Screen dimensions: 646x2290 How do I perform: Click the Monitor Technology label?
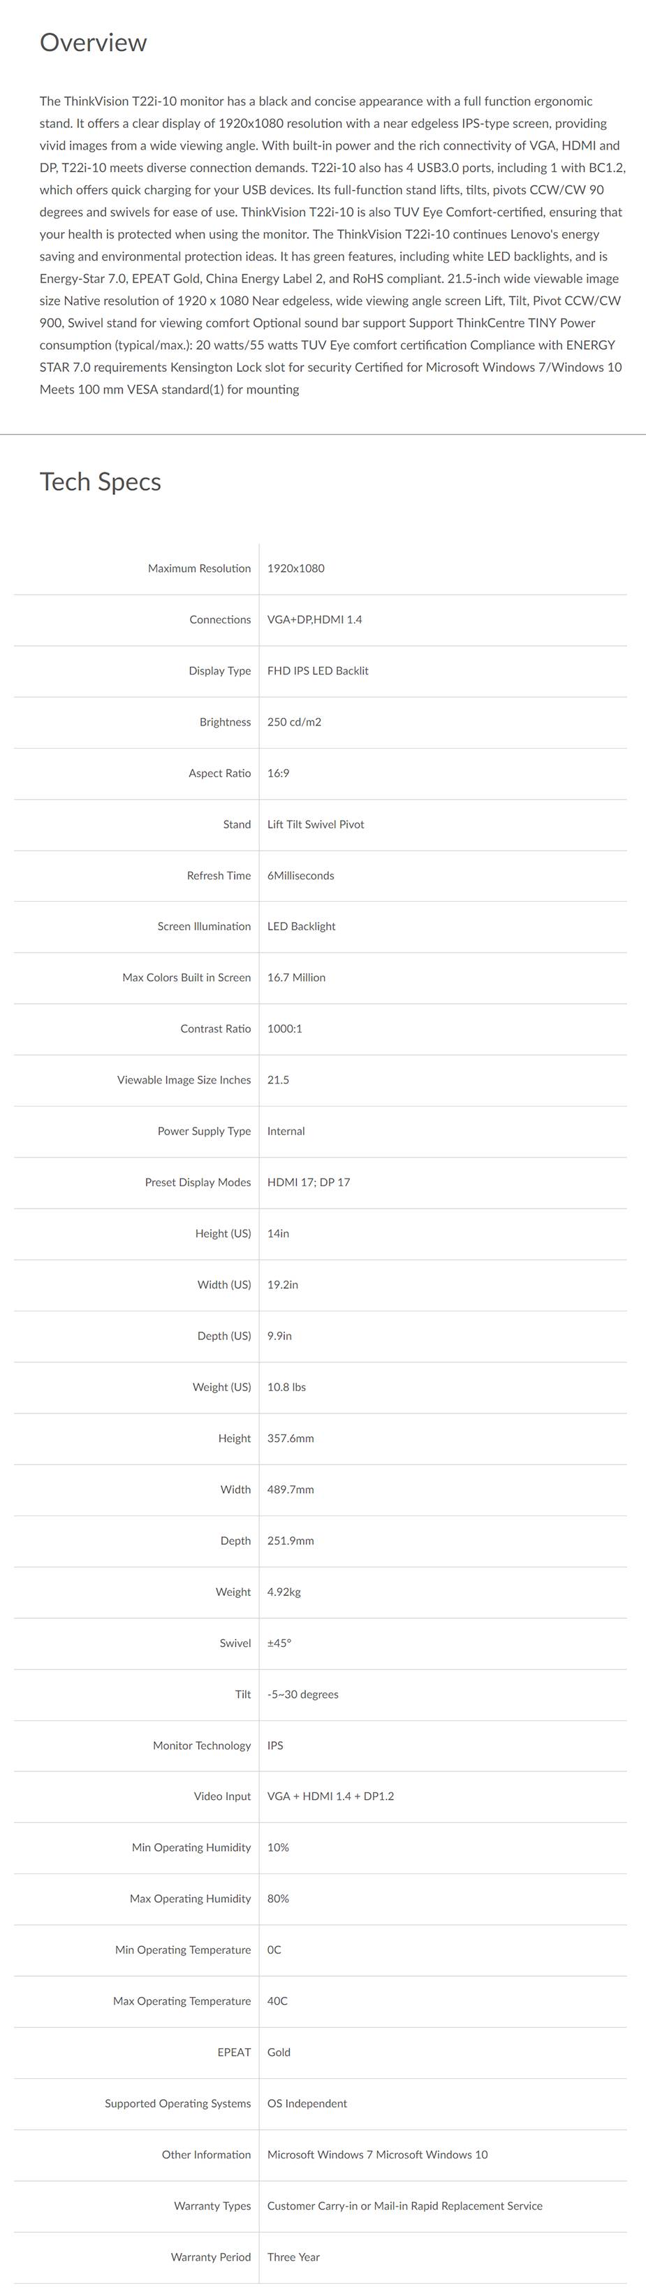(202, 1745)
